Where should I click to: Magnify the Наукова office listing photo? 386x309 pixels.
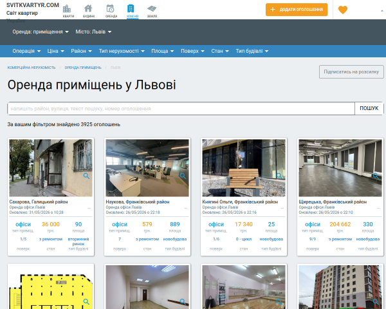[183, 176]
